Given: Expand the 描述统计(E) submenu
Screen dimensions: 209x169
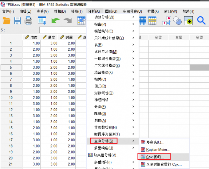Looking at the screenshot, I should (x=104, y=31).
